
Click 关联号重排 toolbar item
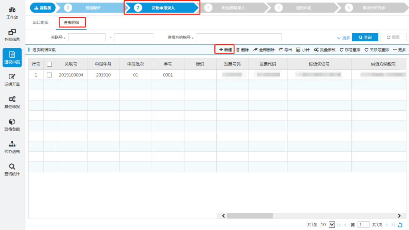coord(377,50)
